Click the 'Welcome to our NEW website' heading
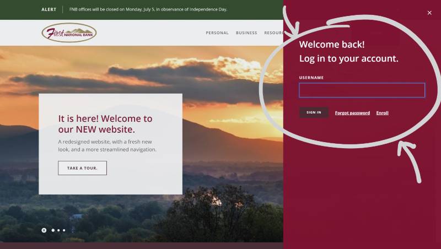The height and width of the screenshot is (249, 441). tap(105, 124)
